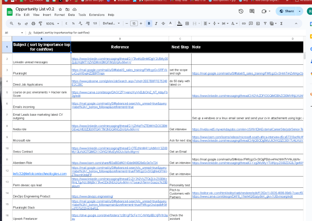Open the Default font dropdown

click(111, 24)
